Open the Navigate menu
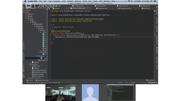 tap(57, 1)
